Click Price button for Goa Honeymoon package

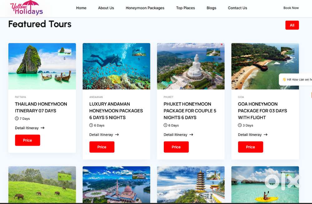[x=251, y=147]
